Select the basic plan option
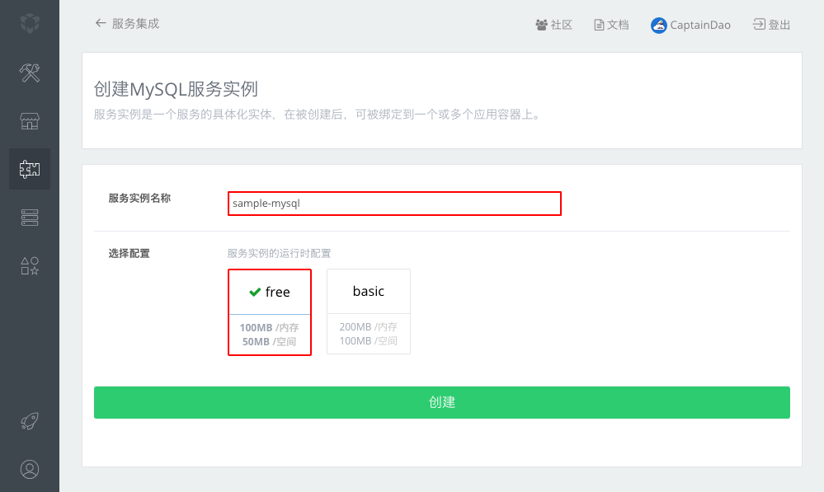The width and height of the screenshot is (824, 492). (x=369, y=312)
